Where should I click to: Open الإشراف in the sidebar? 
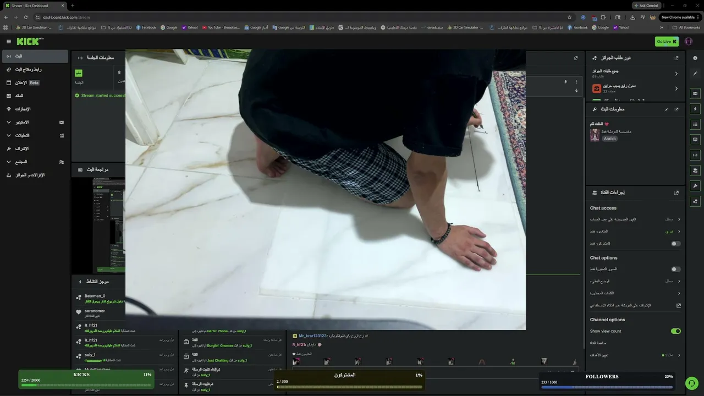pyautogui.click(x=35, y=148)
